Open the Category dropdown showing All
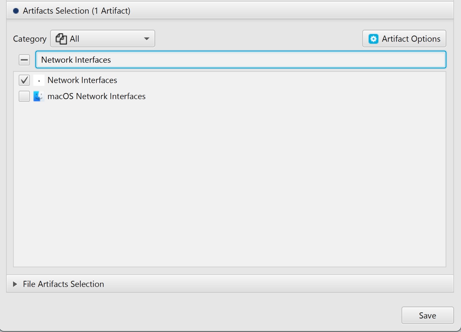Viewport: 461px width, 332px height. point(103,39)
